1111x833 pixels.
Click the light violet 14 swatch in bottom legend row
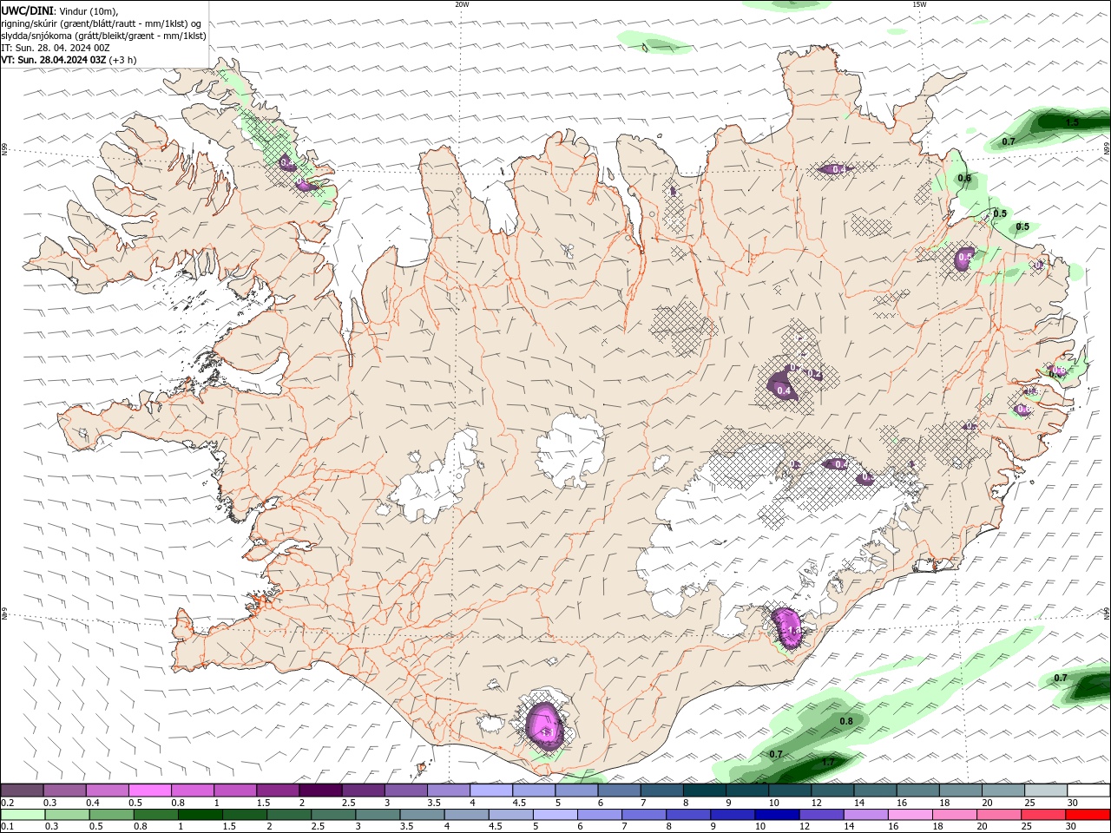coord(864,815)
